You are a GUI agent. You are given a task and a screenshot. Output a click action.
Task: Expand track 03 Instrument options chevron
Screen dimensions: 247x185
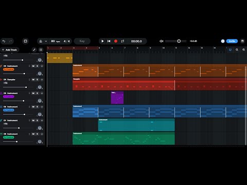(x=42, y=66)
